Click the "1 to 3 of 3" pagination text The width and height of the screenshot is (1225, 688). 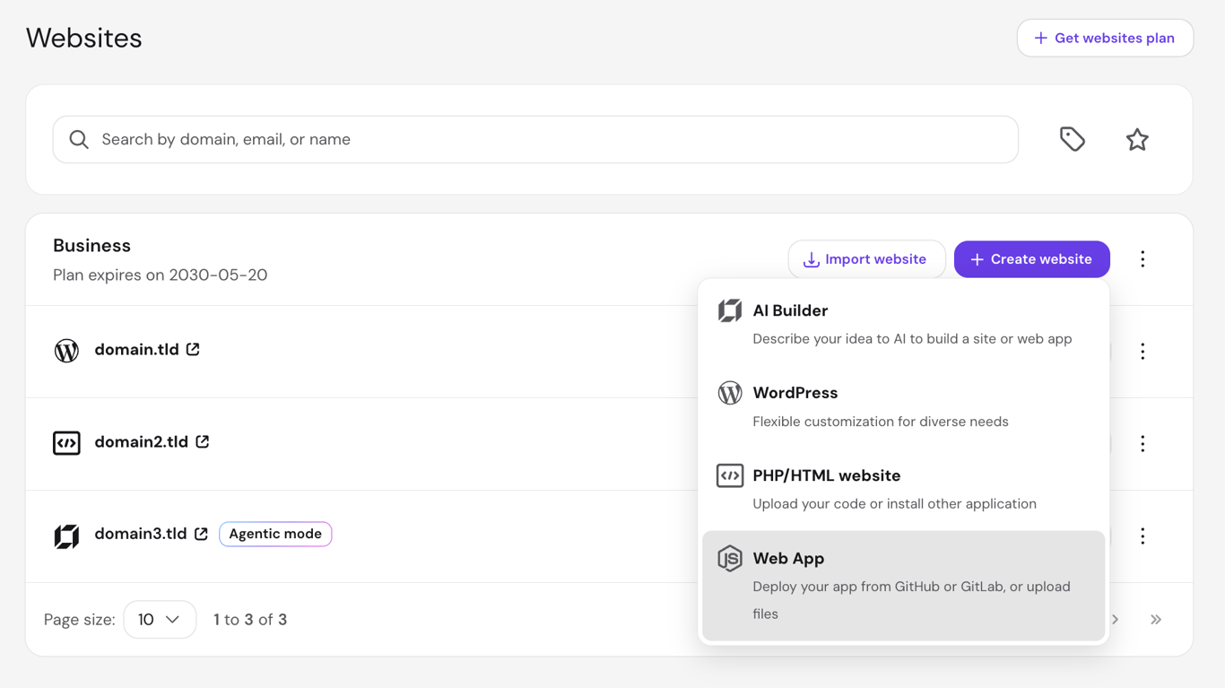[x=250, y=620]
